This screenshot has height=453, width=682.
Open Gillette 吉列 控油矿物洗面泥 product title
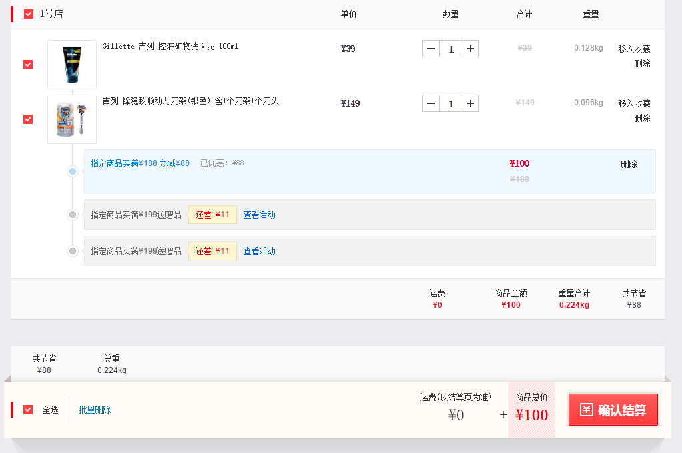coord(170,46)
